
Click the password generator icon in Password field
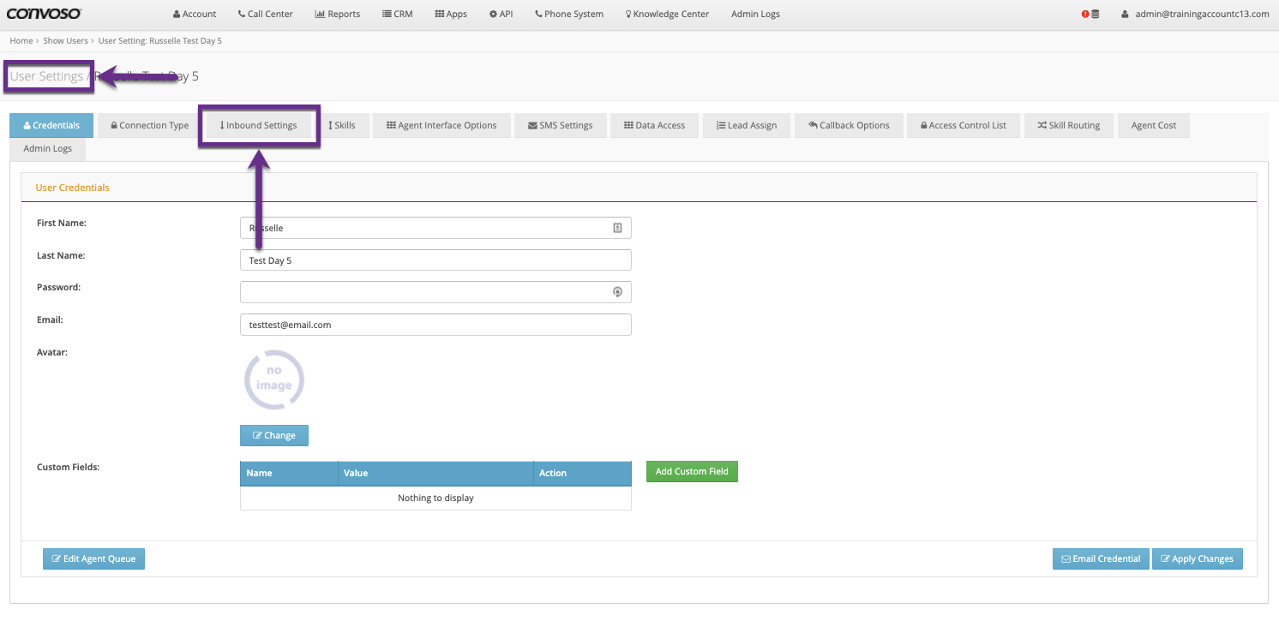pos(617,292)
